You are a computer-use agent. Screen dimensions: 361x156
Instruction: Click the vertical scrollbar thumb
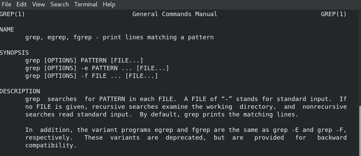[x=359, y=131]
